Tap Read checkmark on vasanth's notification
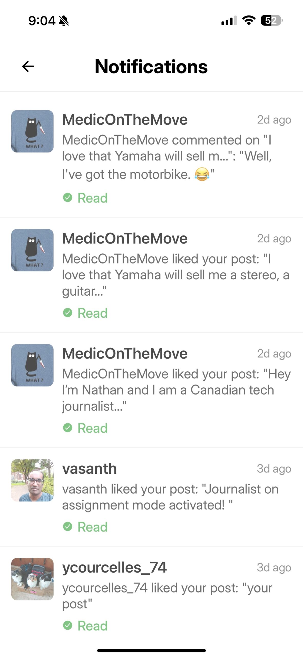This screenshot has width=303, height=658. [68, 527]
